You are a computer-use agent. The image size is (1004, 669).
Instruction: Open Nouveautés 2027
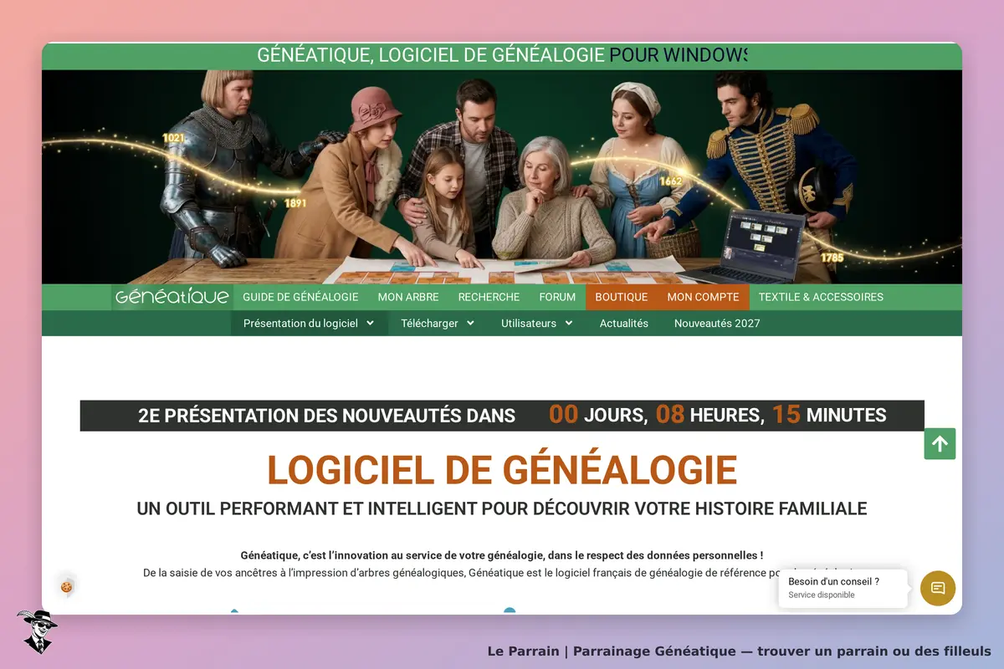click(717, 323)
